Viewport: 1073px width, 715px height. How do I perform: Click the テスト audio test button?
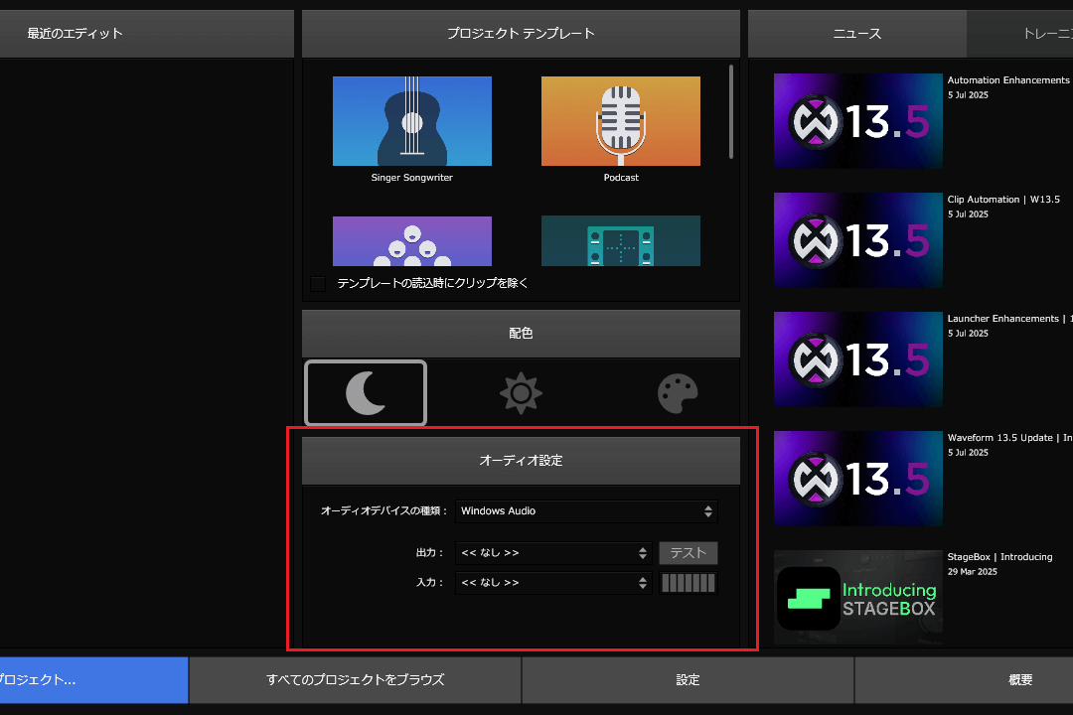click(x=688, y=553)
